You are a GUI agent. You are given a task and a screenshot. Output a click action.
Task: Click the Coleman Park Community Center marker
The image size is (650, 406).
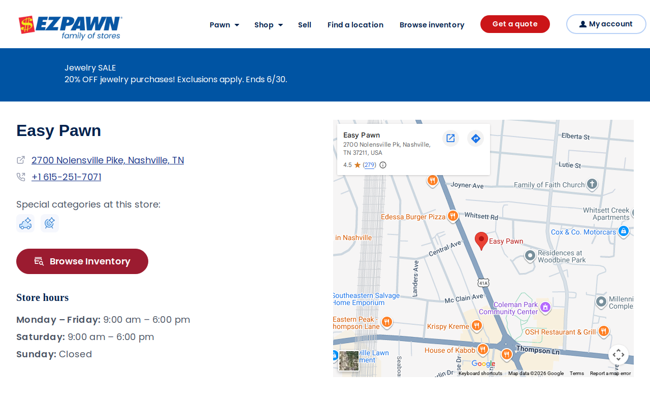click(x=545, y=307)
